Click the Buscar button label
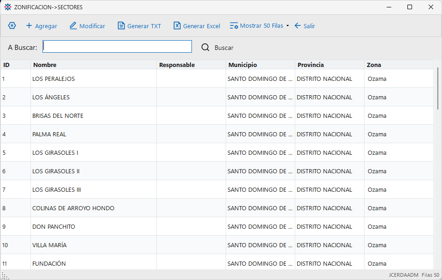 point(224,48)
